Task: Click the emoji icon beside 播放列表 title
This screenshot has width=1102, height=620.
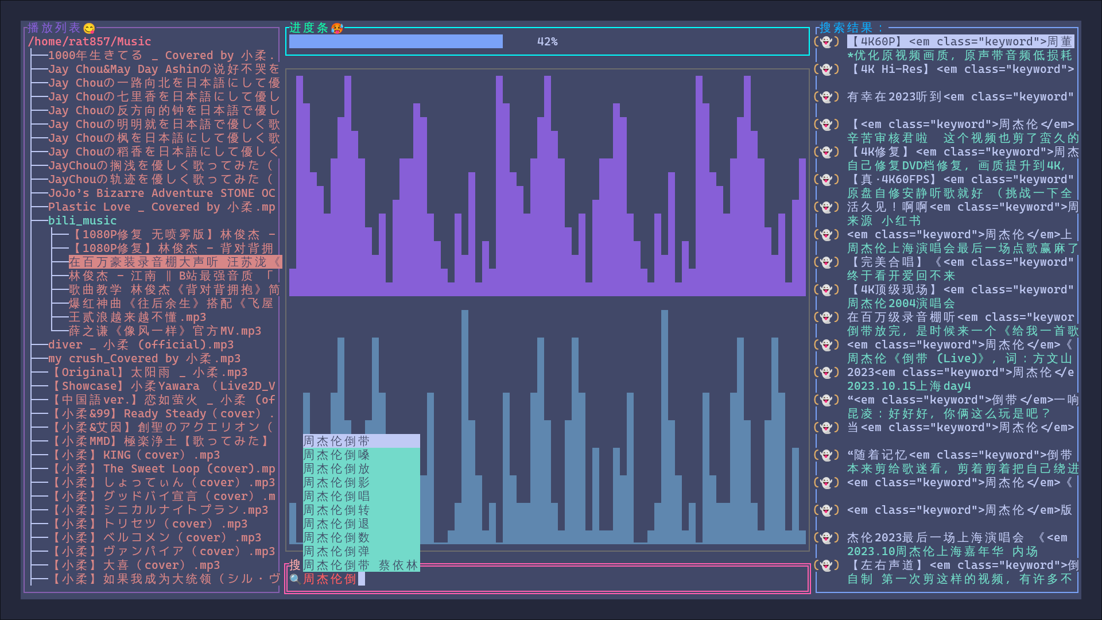Action: (x=89, y=28)
